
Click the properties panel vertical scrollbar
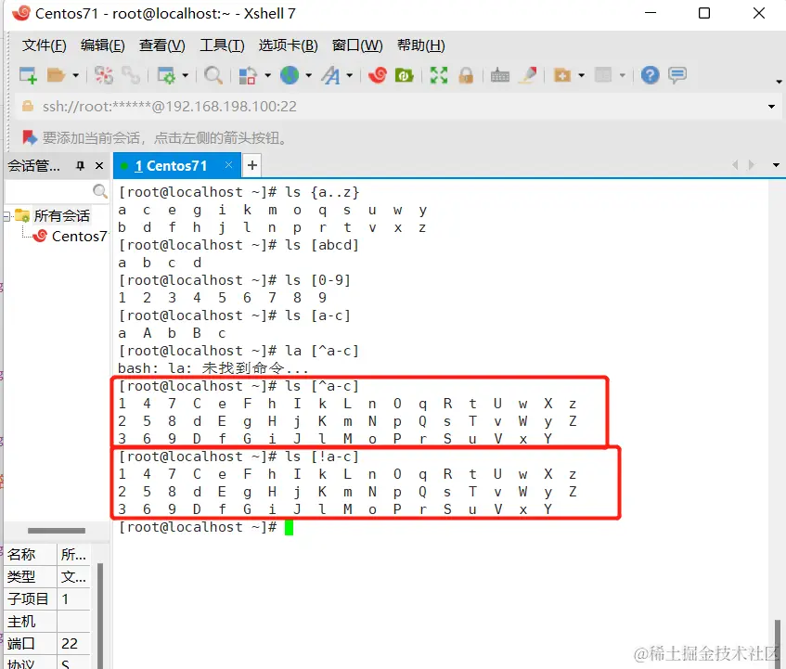pyautogui.click(x=99, y=615)
